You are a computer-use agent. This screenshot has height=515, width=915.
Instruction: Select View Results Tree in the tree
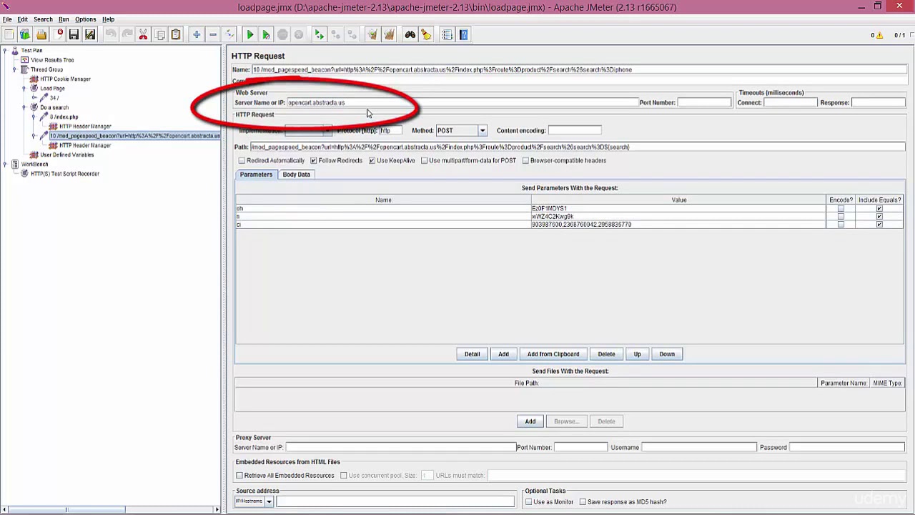click(52, 60)
